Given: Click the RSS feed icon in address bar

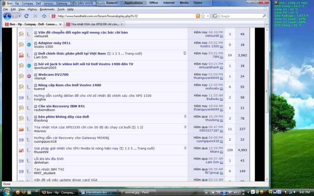Looking at the screenshot, I should (x=198, y=16).
